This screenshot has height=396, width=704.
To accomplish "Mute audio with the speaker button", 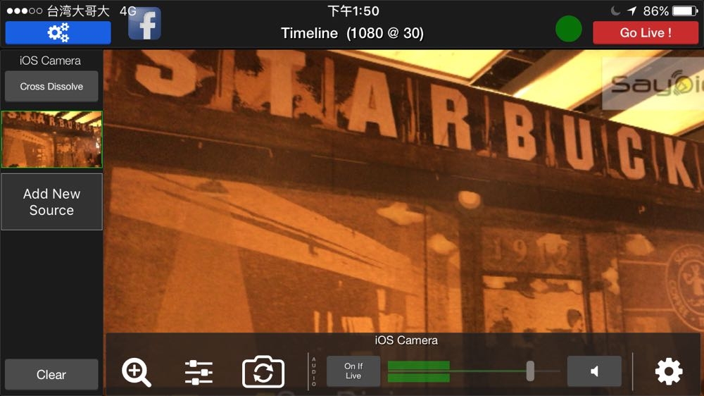I will [x=594, y=371].
